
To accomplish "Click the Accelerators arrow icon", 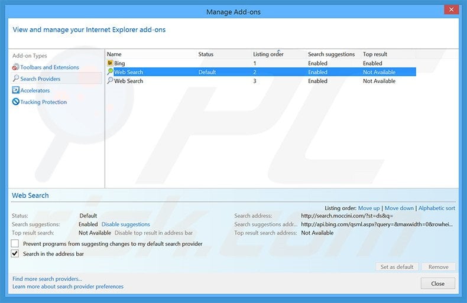I will [16, 90].
